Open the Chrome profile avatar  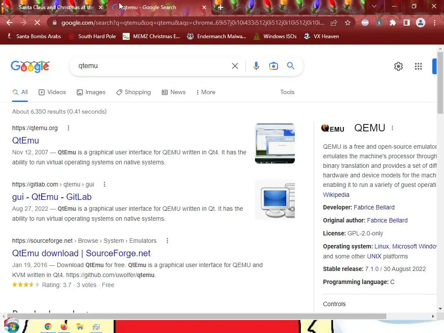pyautogui.click(x=421, y=23)
